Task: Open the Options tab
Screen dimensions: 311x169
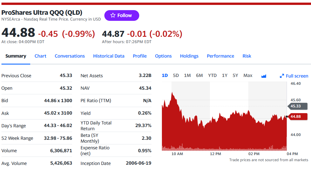Action: pyautogui.click(x=163, y=56)
